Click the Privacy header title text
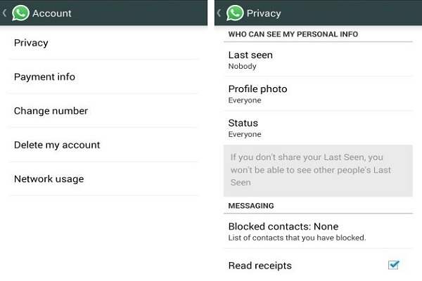The height and width of the screenshot is (281, 422). click(x=263, y=13)
